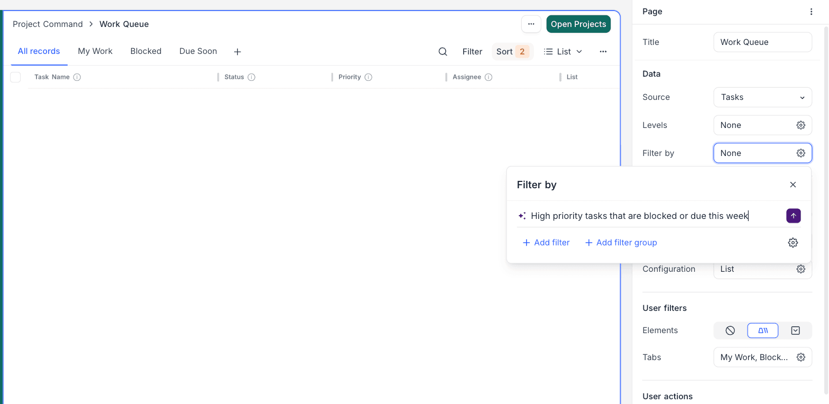The image size is (829, 404).
Task: Select the dropdown-style elements option
Action: point(796,330)
